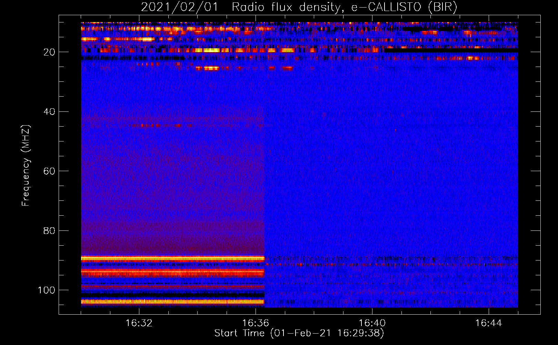Viewport: 558px width, 345px height.
Task: Click the '16:32' time tick label
Action: click(139, 323)
